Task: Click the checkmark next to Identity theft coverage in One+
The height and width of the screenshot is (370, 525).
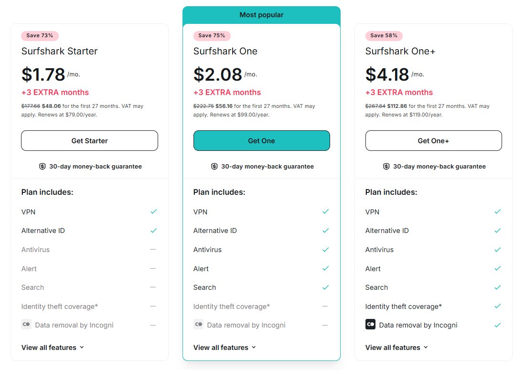Action: [497, 306]
